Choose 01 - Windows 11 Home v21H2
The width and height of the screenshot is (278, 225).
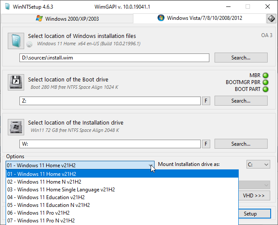point(122,174)
